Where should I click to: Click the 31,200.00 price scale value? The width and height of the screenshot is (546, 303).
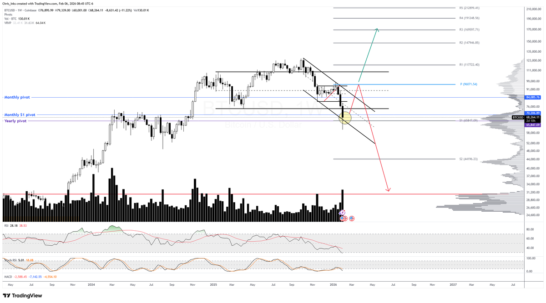coord(533,192)
